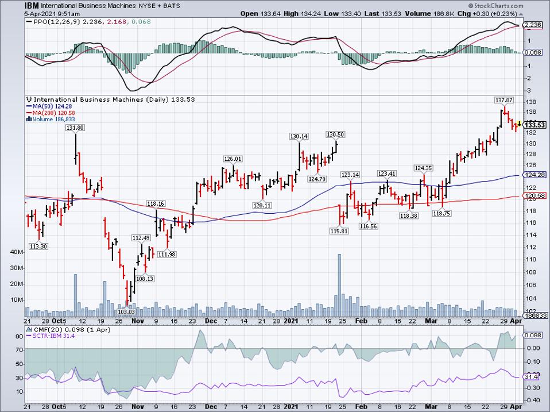The width and height of the screenshot is (550, 412).
Task: Click the 108.13 price label
Action: (x=145, y=279)
